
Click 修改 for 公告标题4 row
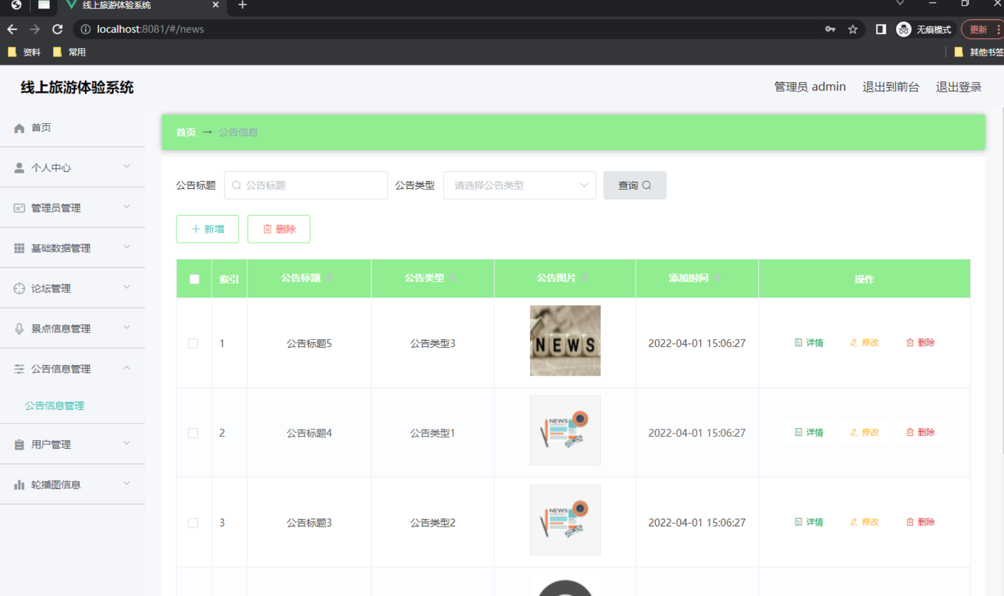864,432
